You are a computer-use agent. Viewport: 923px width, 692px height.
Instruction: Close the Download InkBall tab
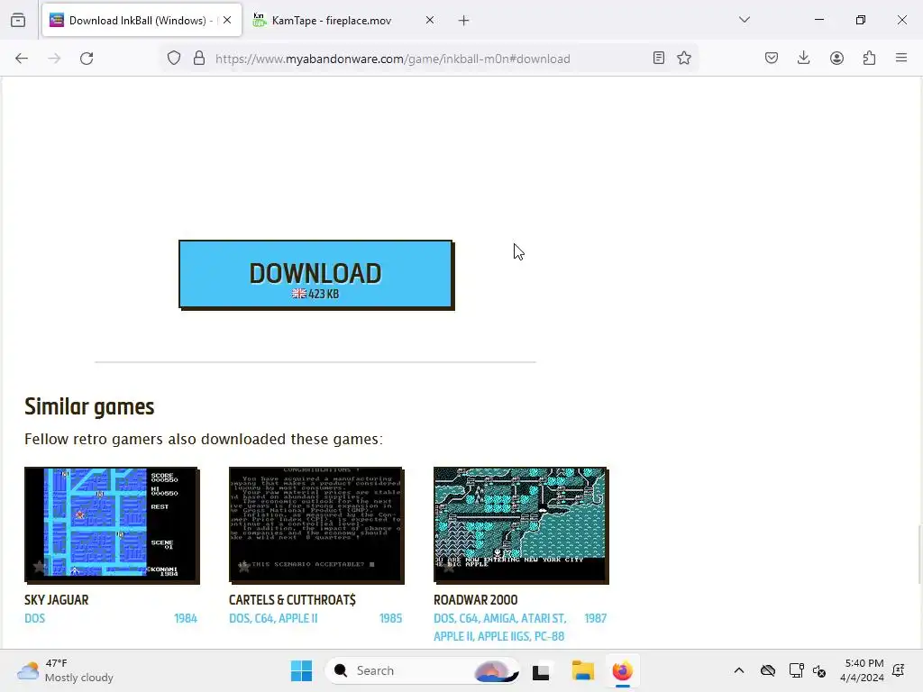point(227,20)
